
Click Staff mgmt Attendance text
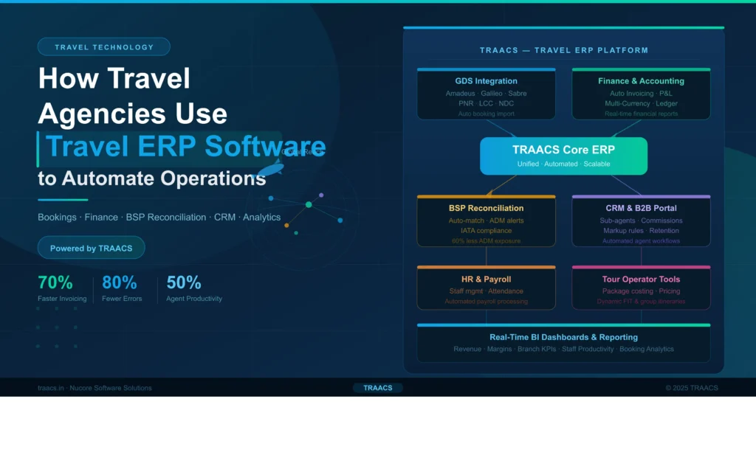pyautogui.click(x=486, y=291)
